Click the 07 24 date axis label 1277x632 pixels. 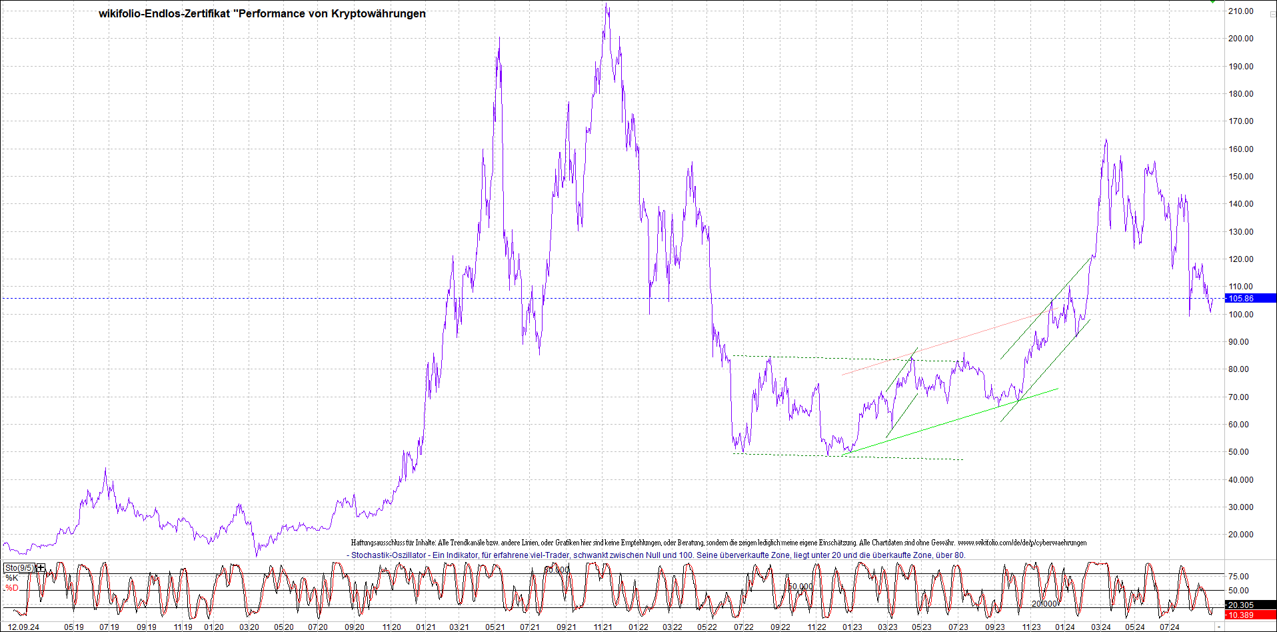pos(1170,627)
